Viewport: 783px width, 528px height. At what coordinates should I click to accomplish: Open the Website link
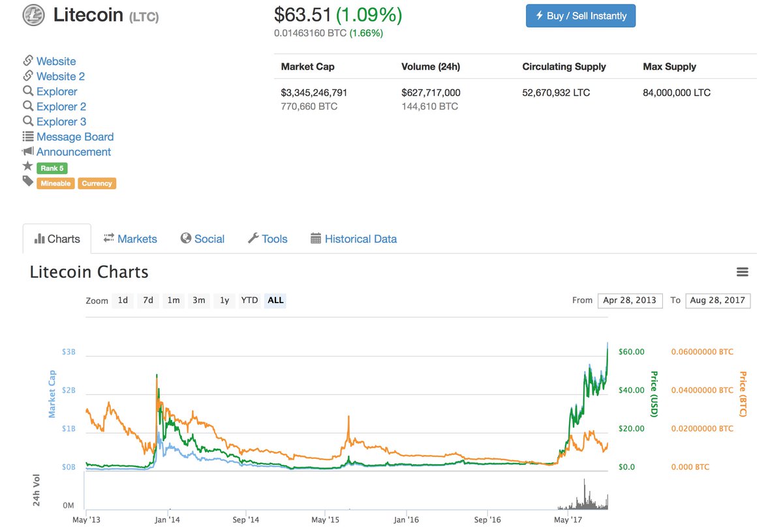tap(56, 61)
